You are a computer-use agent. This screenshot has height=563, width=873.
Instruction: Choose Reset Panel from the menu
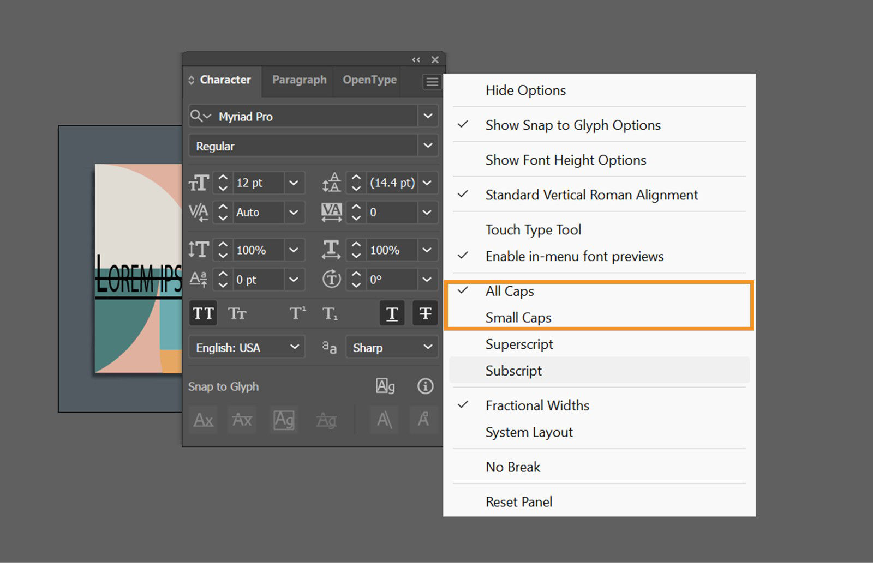coord(599,502)
